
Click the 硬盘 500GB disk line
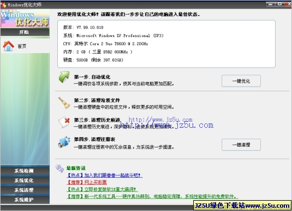coord(93,60)
